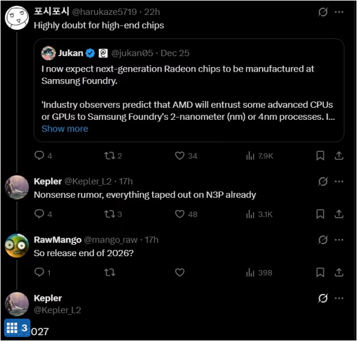357x341 pixels.
Task: Like Kepler's tweet with 48 likes
Action: coord(180,214)
